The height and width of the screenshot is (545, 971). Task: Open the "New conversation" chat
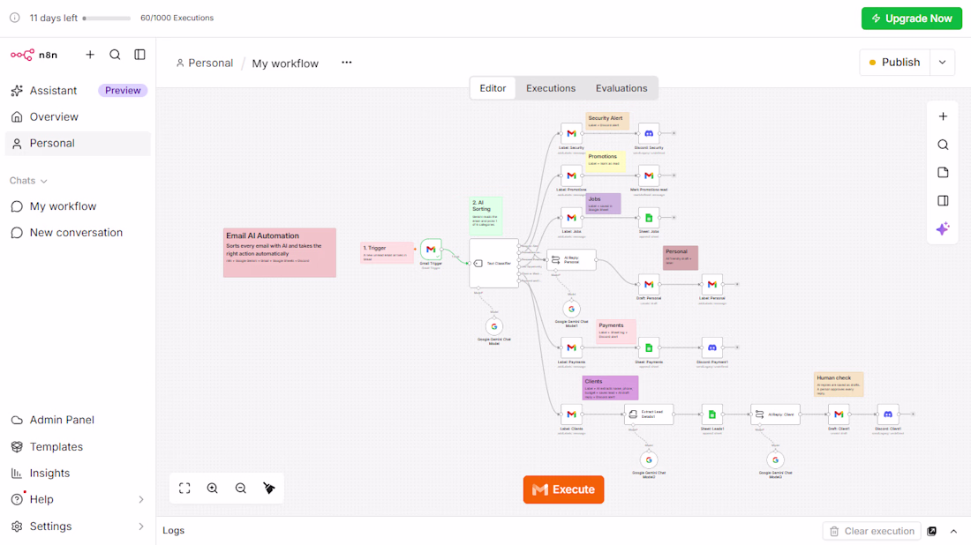coord(78,233)
